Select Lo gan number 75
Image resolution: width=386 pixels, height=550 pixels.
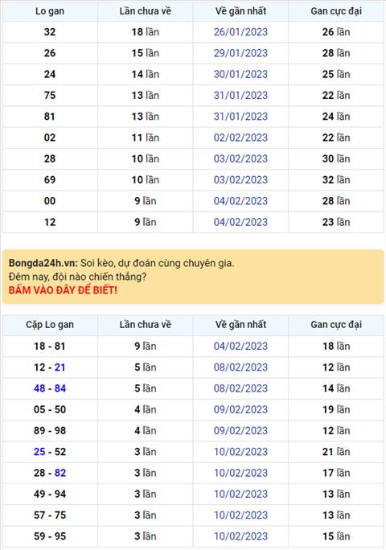point(50,95)
